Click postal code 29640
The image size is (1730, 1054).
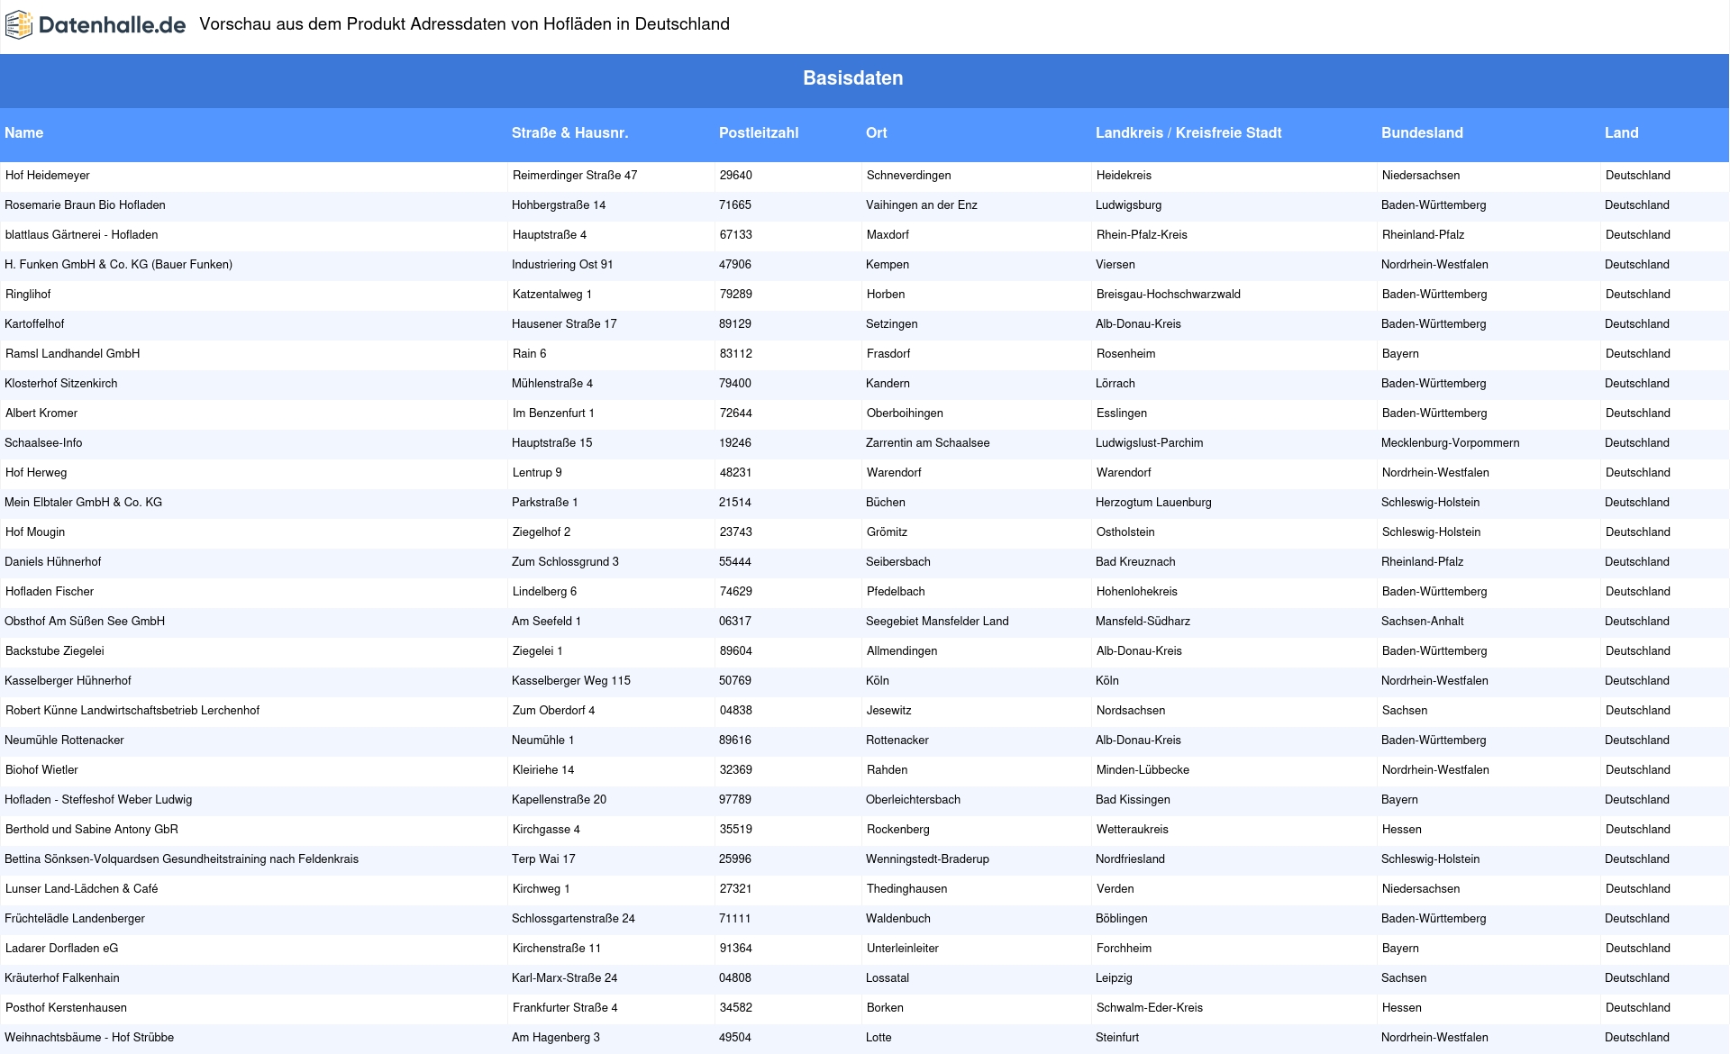click(x=735, y=176)
